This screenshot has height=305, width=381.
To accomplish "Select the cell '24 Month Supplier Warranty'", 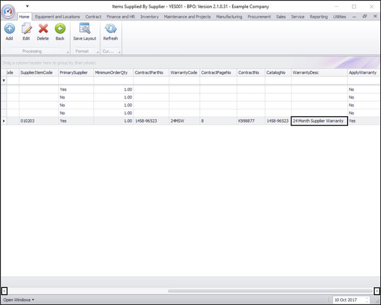I will point(320,121).
